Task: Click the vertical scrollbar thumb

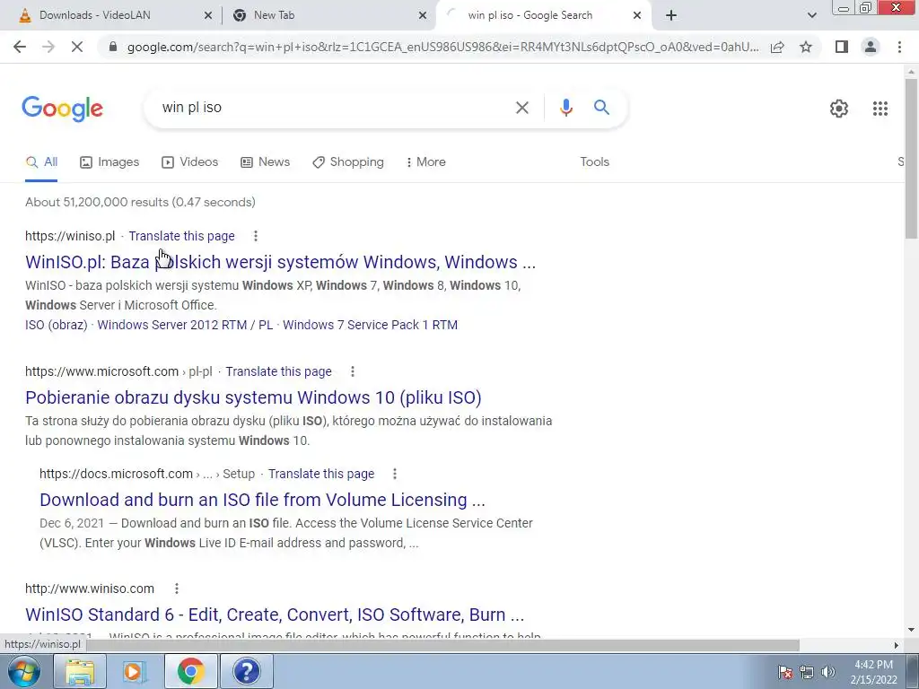Action: tap(911, 158)
